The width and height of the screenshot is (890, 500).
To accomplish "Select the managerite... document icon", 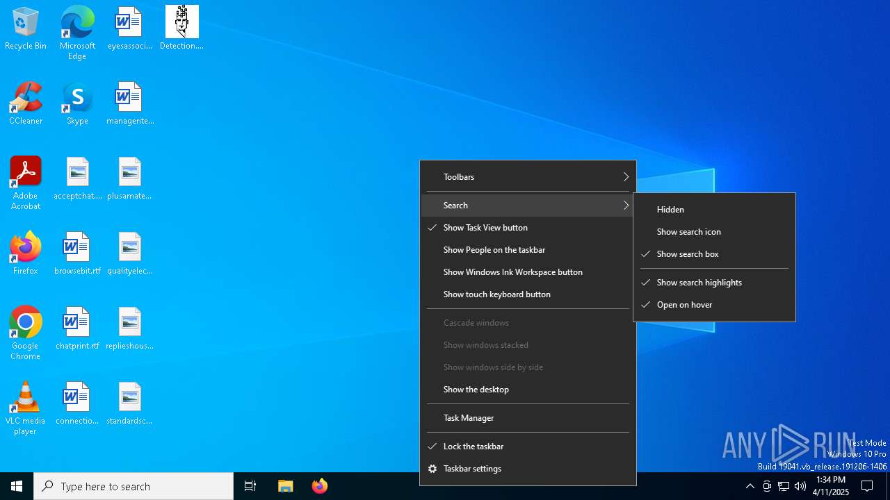I will pos(129,103).
